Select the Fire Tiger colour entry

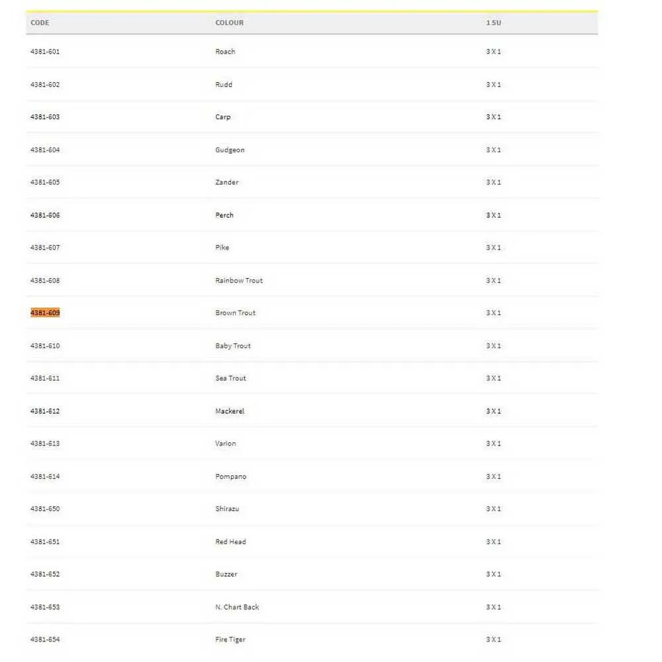click(230, 639)
